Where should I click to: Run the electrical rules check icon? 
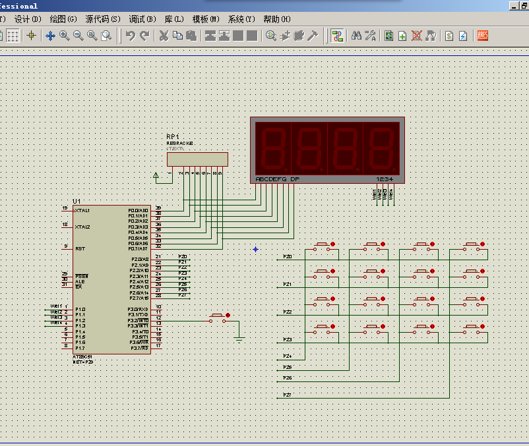pyautogui.click(x=463, y=36)
